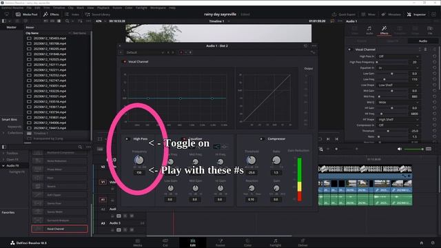Click the timeline zoom magnifier icon
Image resolution: width=441 pixels, height=248 pixels.
pyautogui.click(x=321, y=149)
